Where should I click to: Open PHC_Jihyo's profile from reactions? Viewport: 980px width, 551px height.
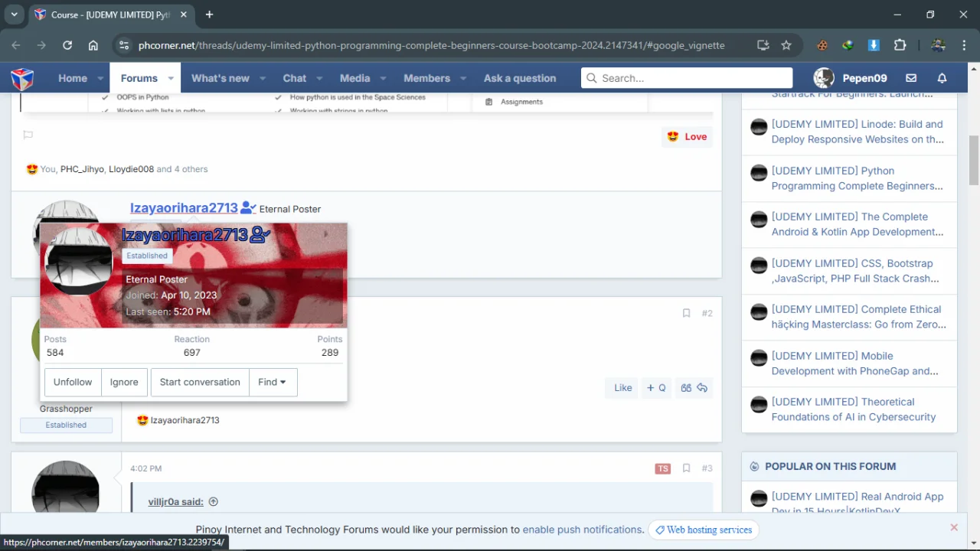[82, 169]
